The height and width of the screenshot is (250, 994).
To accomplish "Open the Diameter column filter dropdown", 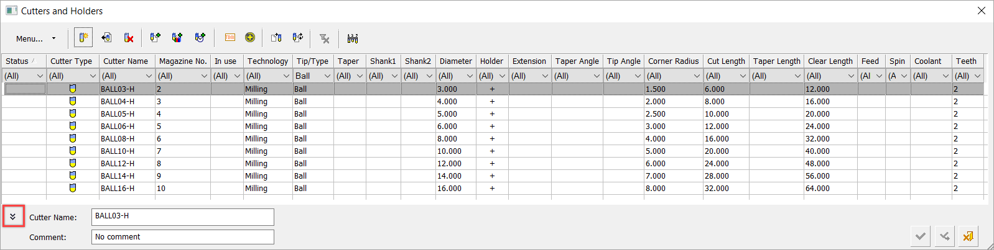I will 456,76.
